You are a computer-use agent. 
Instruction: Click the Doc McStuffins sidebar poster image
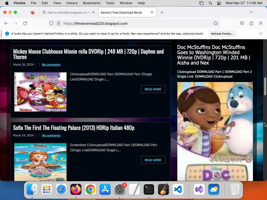point(215,132)
